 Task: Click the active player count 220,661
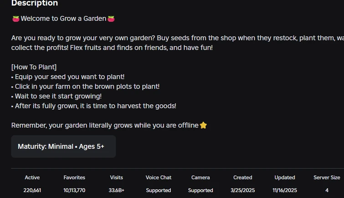click(32, 190)
